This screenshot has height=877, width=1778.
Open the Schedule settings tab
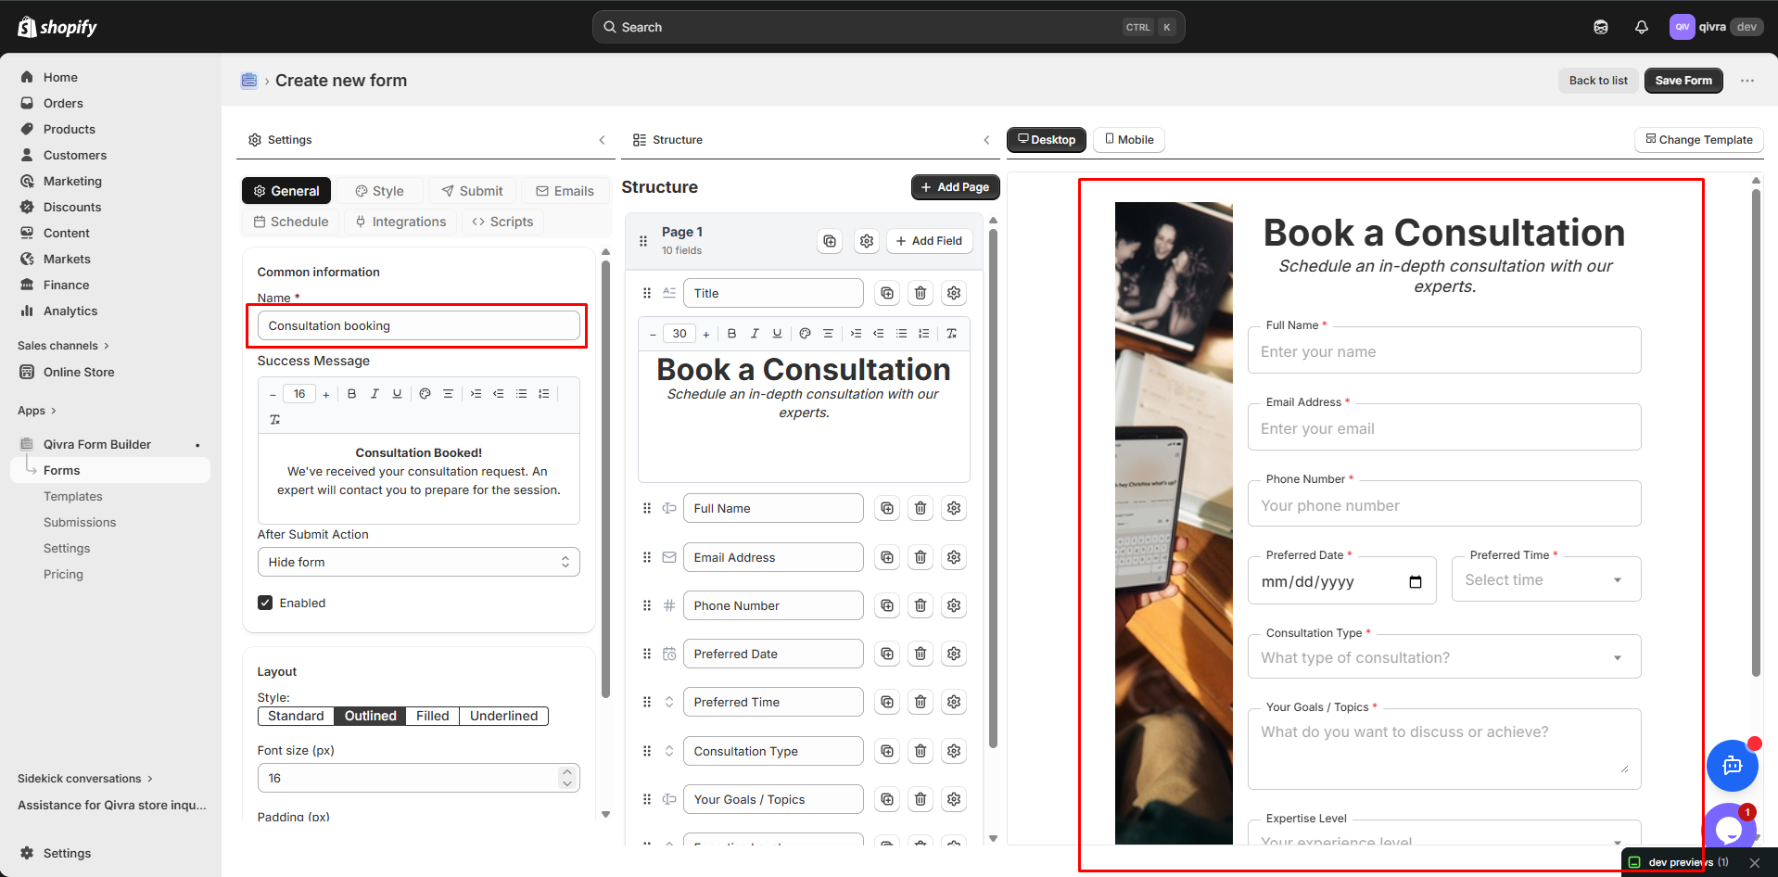coord(291,222)
